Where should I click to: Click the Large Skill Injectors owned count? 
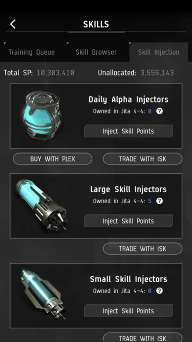150,201
